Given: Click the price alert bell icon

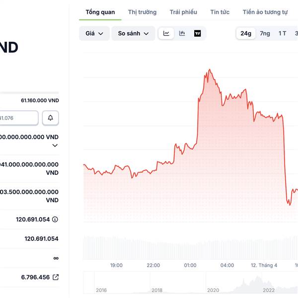Looking at the screenshot, I should pyautogui.click(x=51, y=118).
